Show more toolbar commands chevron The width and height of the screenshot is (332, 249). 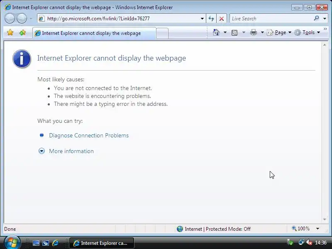pos(325,29)
